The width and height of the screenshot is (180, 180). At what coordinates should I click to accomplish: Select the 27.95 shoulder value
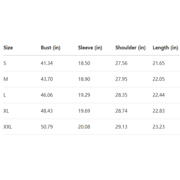(121, 79)
